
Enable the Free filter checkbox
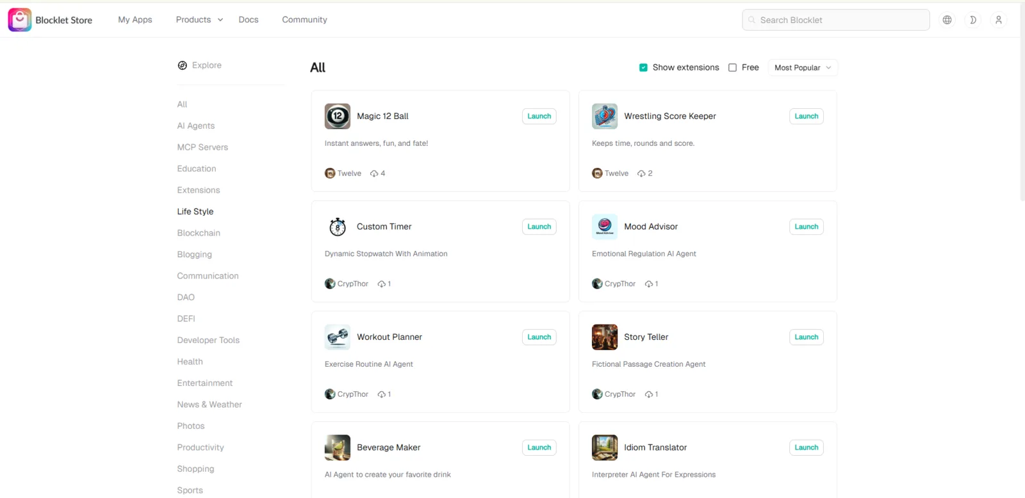coord(732,68)
